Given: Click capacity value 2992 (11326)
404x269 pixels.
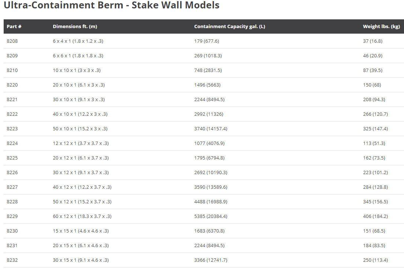Looking at the screenshot, I should 209,114.
